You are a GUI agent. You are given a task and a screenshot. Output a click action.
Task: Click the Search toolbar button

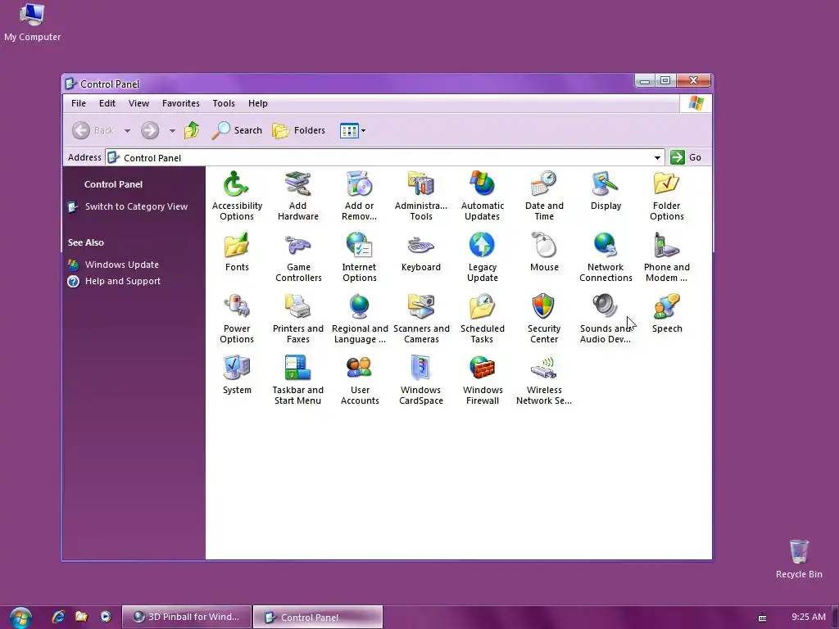point(237,130)
